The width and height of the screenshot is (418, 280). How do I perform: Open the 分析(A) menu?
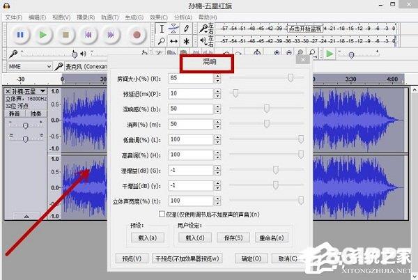tap(183, 17)
